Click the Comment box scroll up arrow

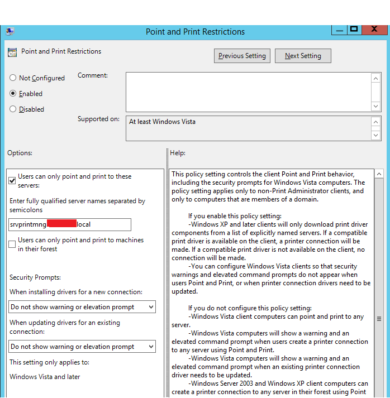(x=376, y=79)
